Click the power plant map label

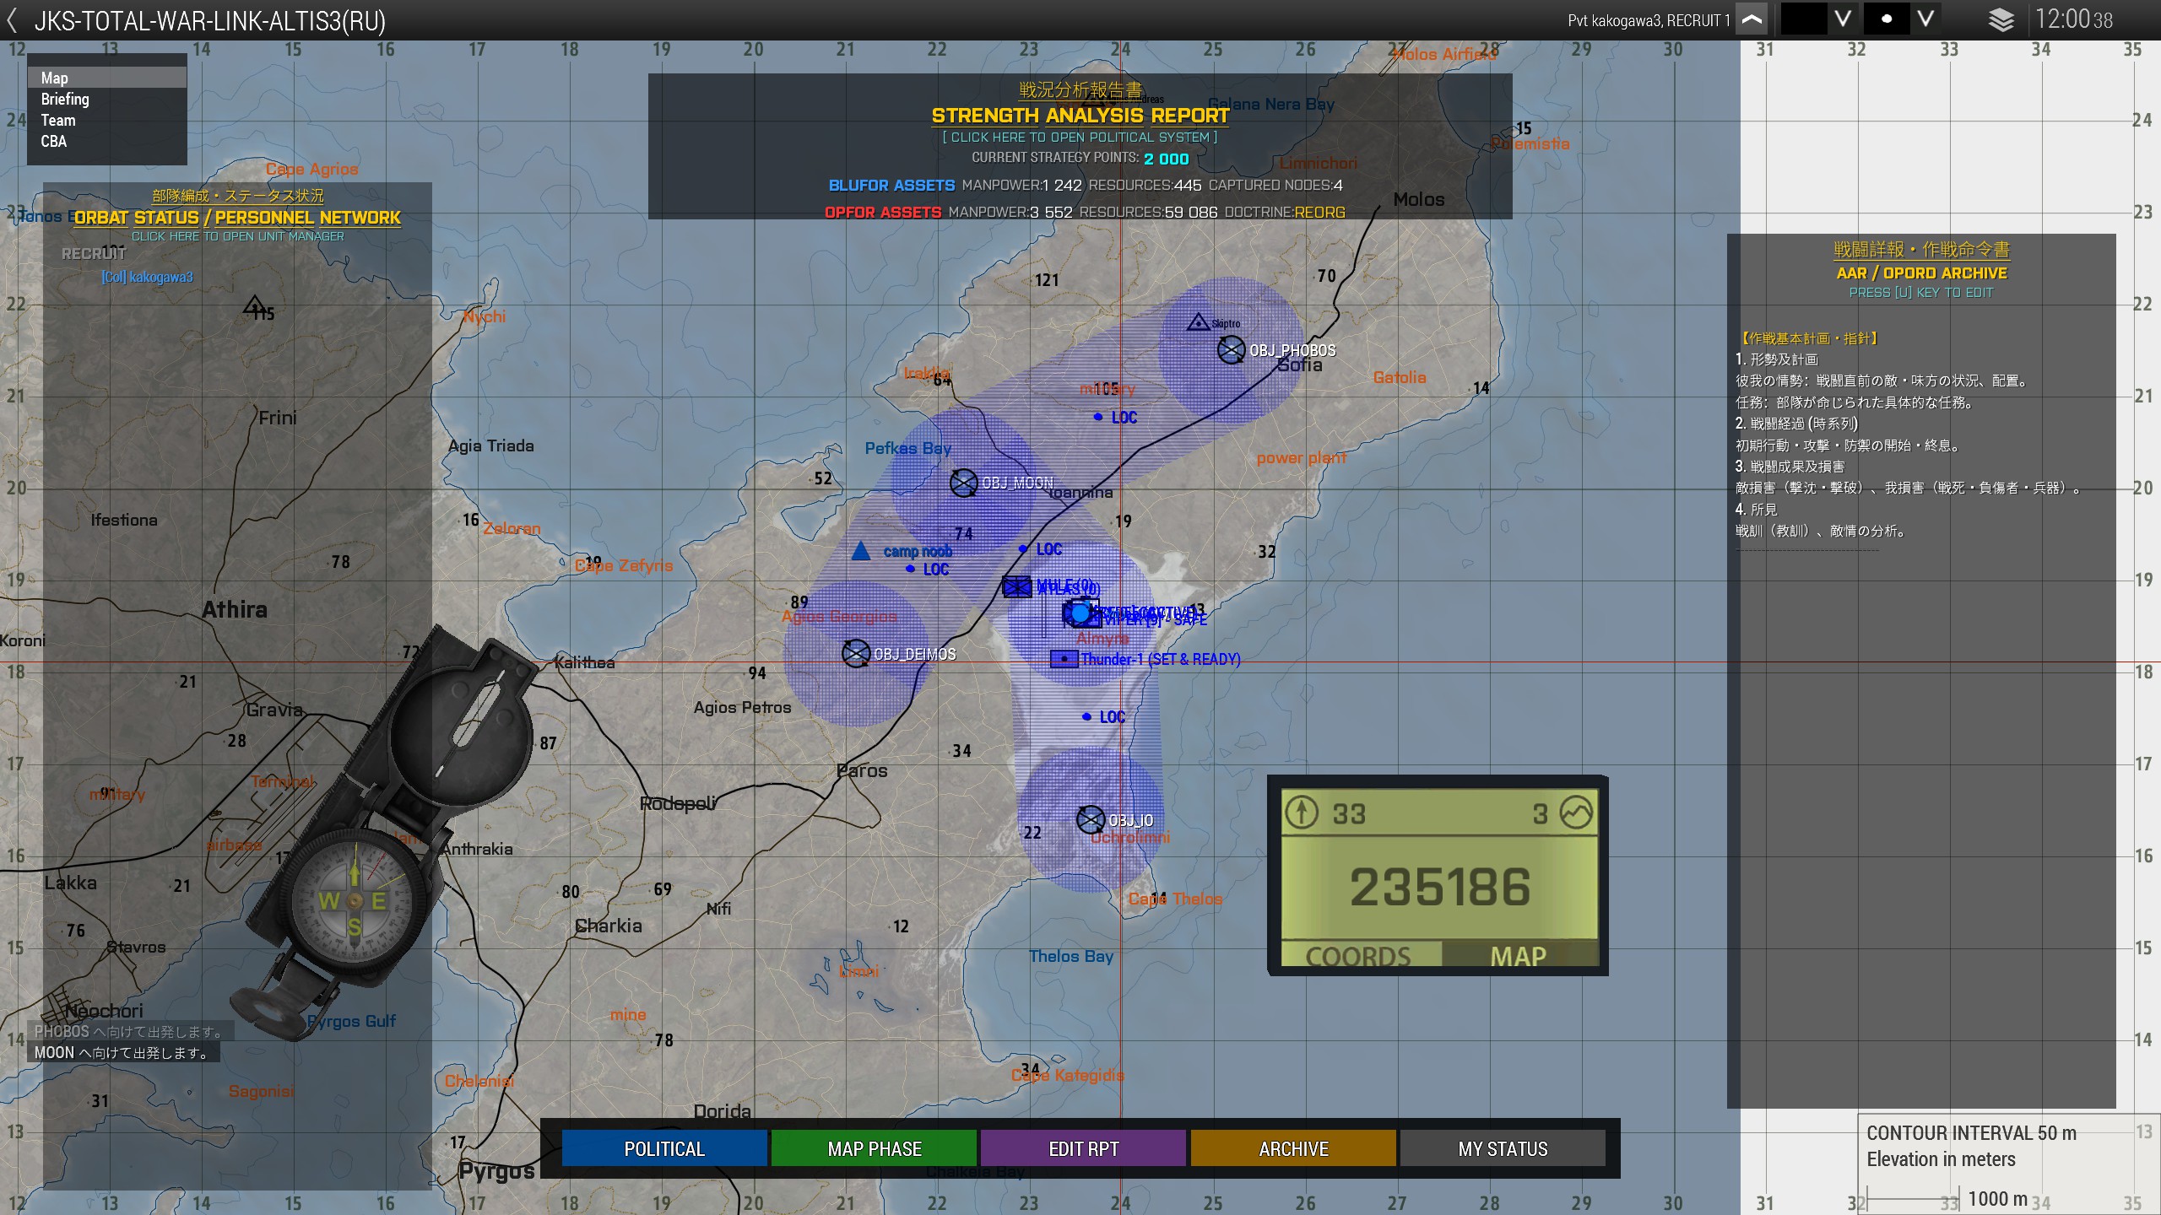tap(1301, 457)
